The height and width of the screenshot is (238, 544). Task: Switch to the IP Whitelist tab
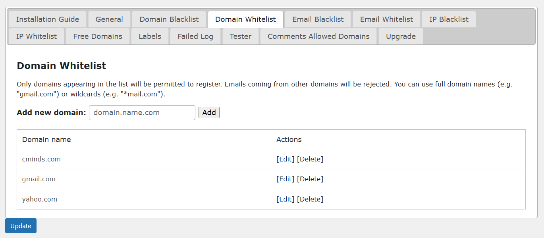point(37,36)
